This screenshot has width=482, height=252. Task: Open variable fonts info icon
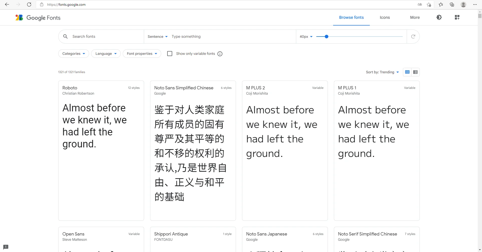pos(220,54)
